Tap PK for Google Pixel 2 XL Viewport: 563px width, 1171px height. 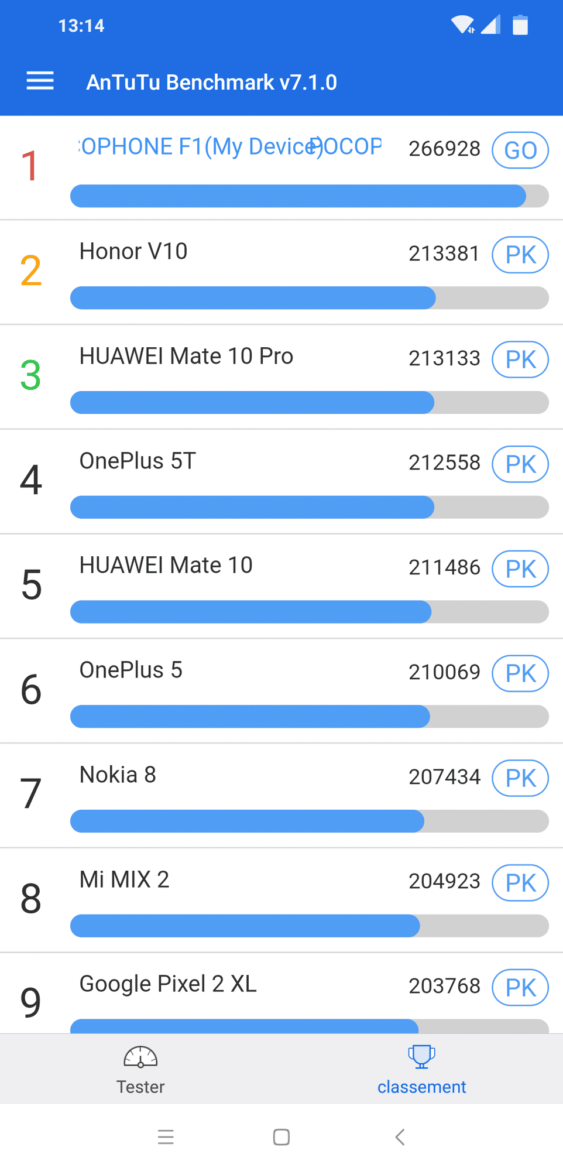click(520, 988)
